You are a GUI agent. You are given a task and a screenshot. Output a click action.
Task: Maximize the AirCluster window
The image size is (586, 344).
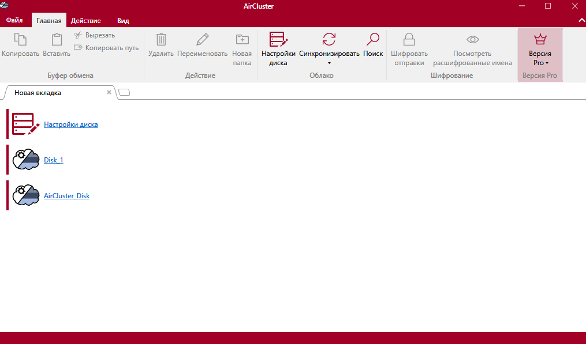coord(548,6)
